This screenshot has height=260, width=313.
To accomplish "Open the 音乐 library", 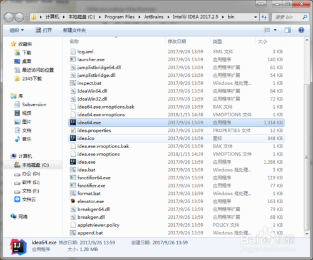I will pos(23,139).
